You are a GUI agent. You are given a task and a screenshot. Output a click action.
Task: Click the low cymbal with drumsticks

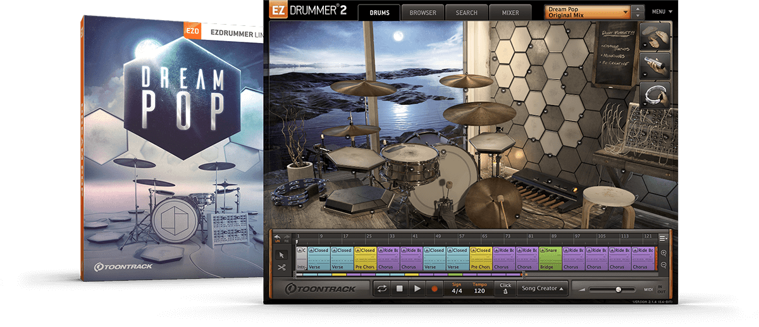point(493,202)
